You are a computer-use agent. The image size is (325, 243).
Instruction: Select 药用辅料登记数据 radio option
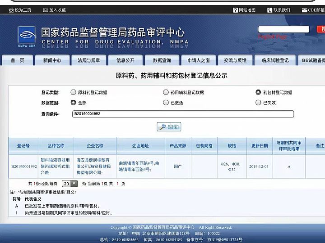pos(166,92)
